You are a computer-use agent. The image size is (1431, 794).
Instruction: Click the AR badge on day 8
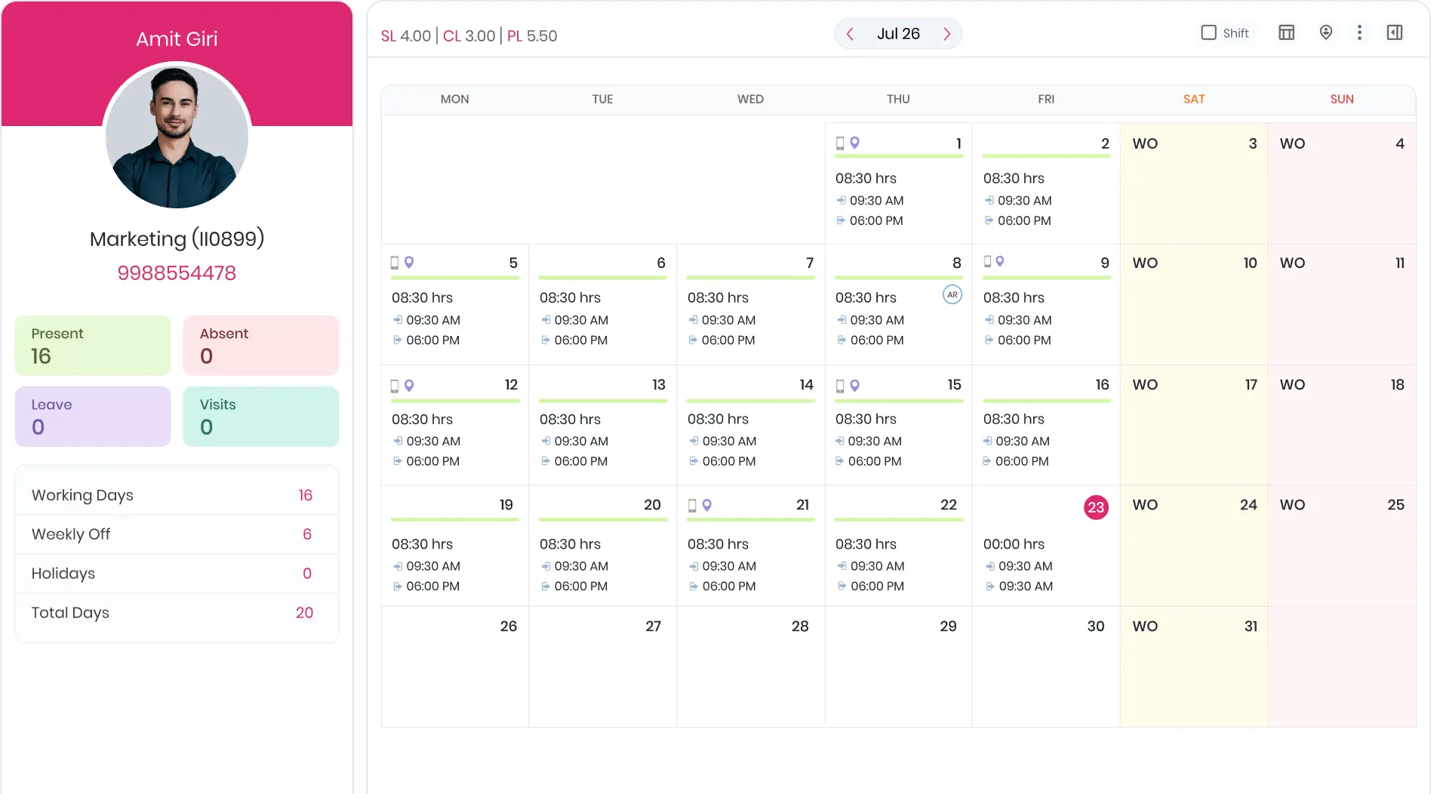tap(952, 295)
